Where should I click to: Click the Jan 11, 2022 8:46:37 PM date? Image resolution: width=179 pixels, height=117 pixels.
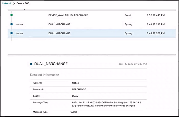click(x=133, y=64)
